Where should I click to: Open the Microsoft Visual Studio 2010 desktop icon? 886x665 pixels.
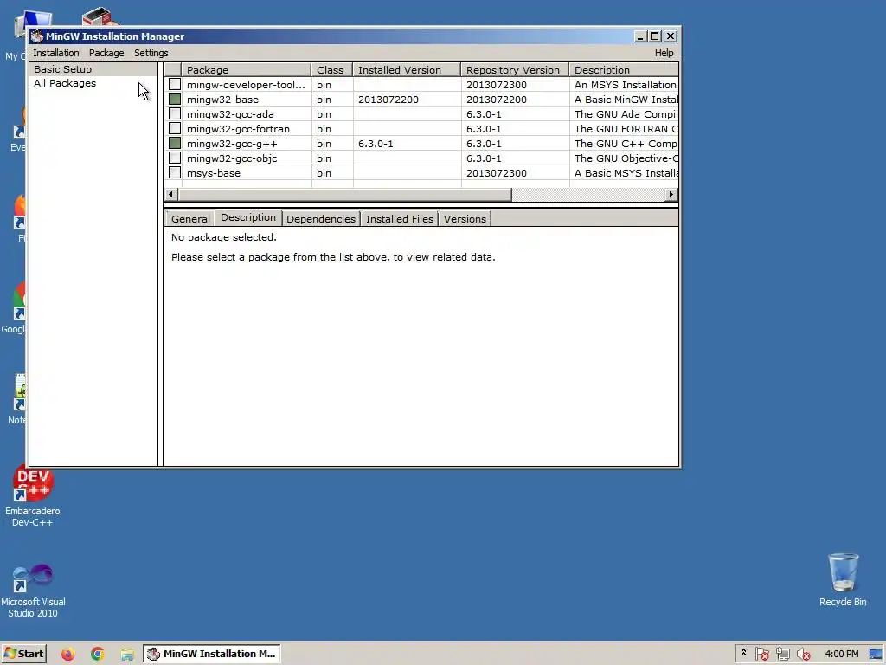pos(33,590)
